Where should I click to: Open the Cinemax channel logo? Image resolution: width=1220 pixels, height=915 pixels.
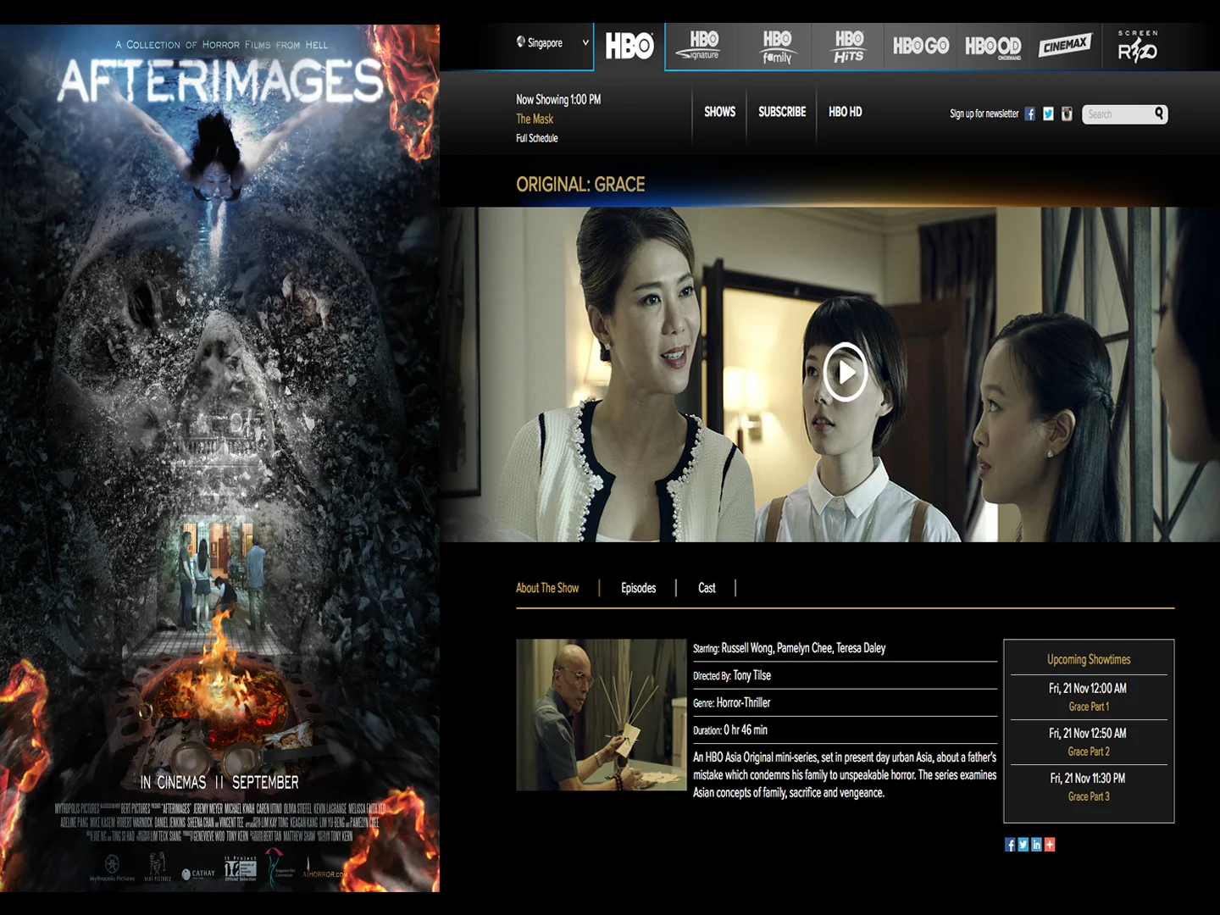pyautogui.click(x=1065, y=45)
